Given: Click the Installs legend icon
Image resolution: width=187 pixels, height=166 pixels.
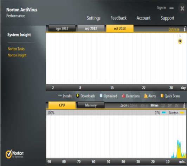Looking at the screenshot, I should tap(60, 96).
